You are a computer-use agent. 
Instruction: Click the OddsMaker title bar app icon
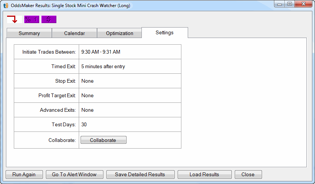coord(6,5)
